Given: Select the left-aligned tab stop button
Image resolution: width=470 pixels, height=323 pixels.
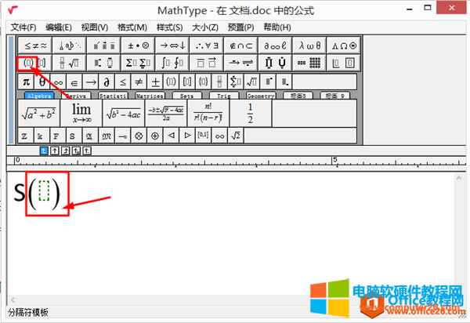Looking at the screenshot, I should (44, 151).
